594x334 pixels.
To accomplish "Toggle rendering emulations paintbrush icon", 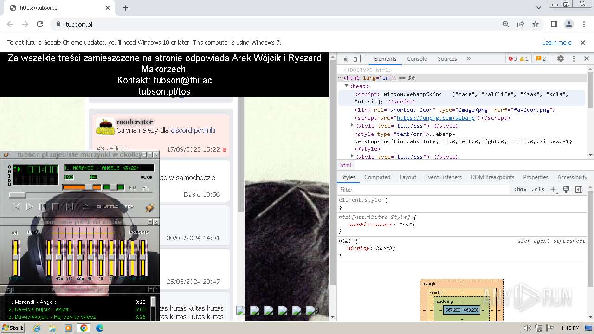I will point(566,190).
